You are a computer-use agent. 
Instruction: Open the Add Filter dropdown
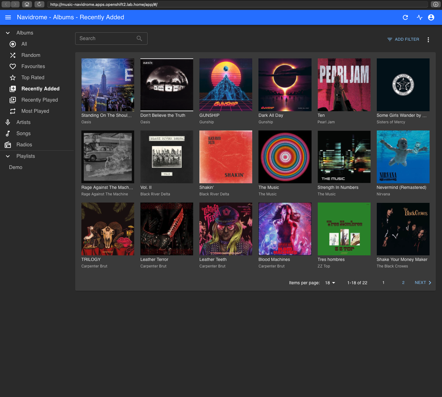pos(403,39)
